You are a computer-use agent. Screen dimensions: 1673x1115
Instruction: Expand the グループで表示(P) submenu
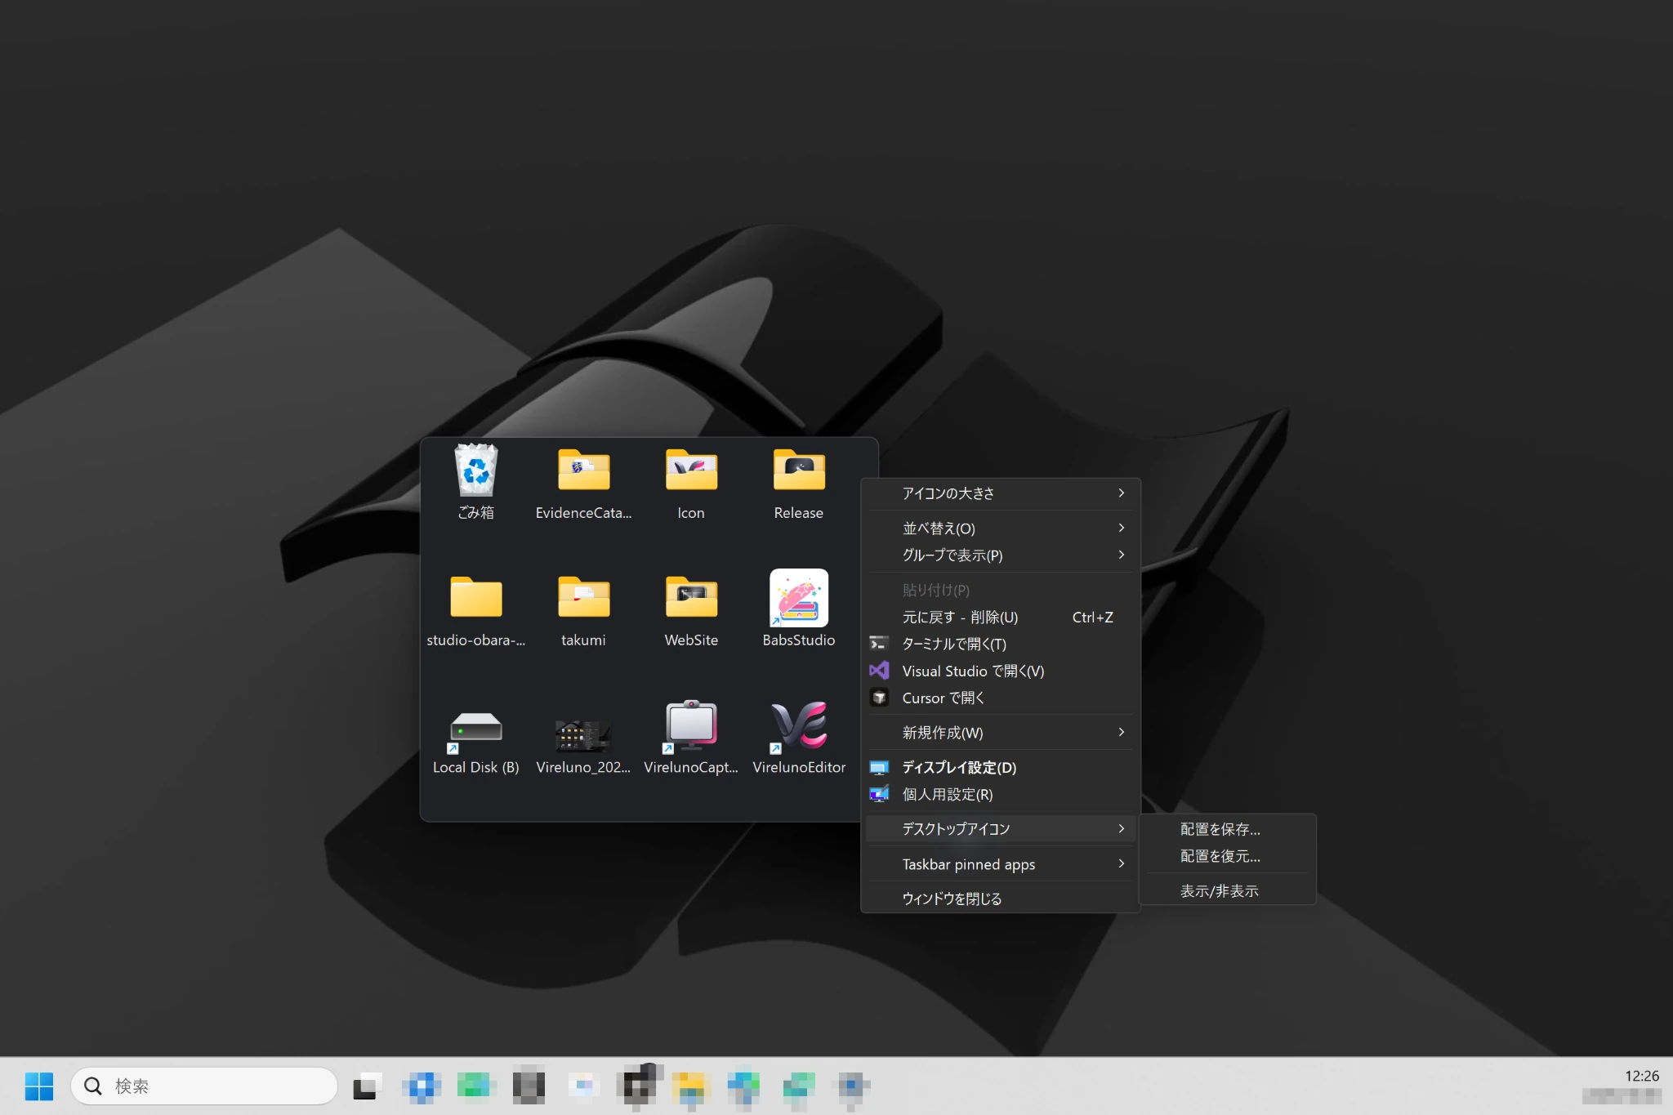[1001, 555]
